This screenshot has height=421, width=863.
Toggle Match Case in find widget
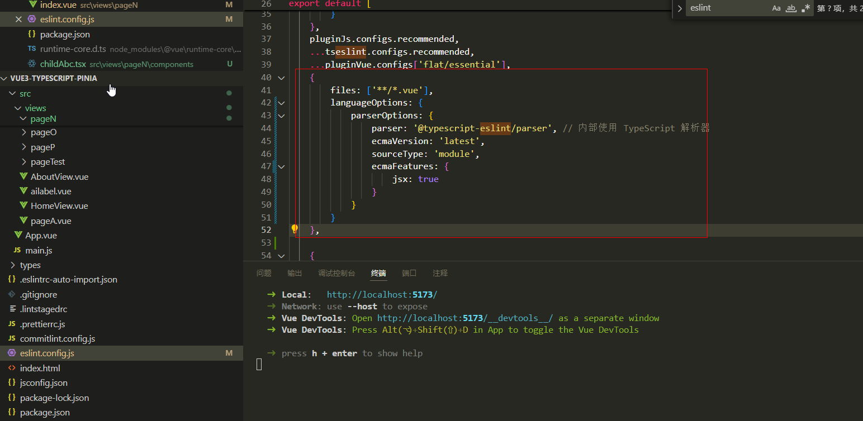point(776,8)
